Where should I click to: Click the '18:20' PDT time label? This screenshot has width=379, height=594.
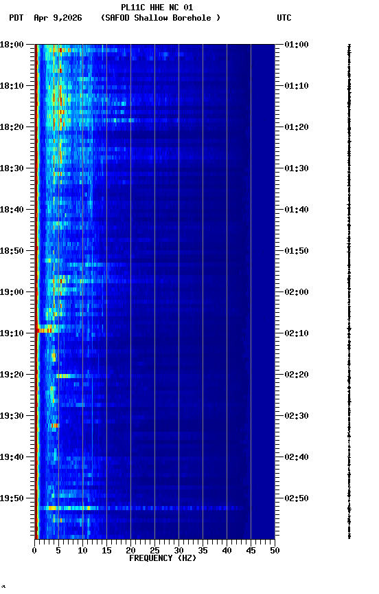[12, 127]
